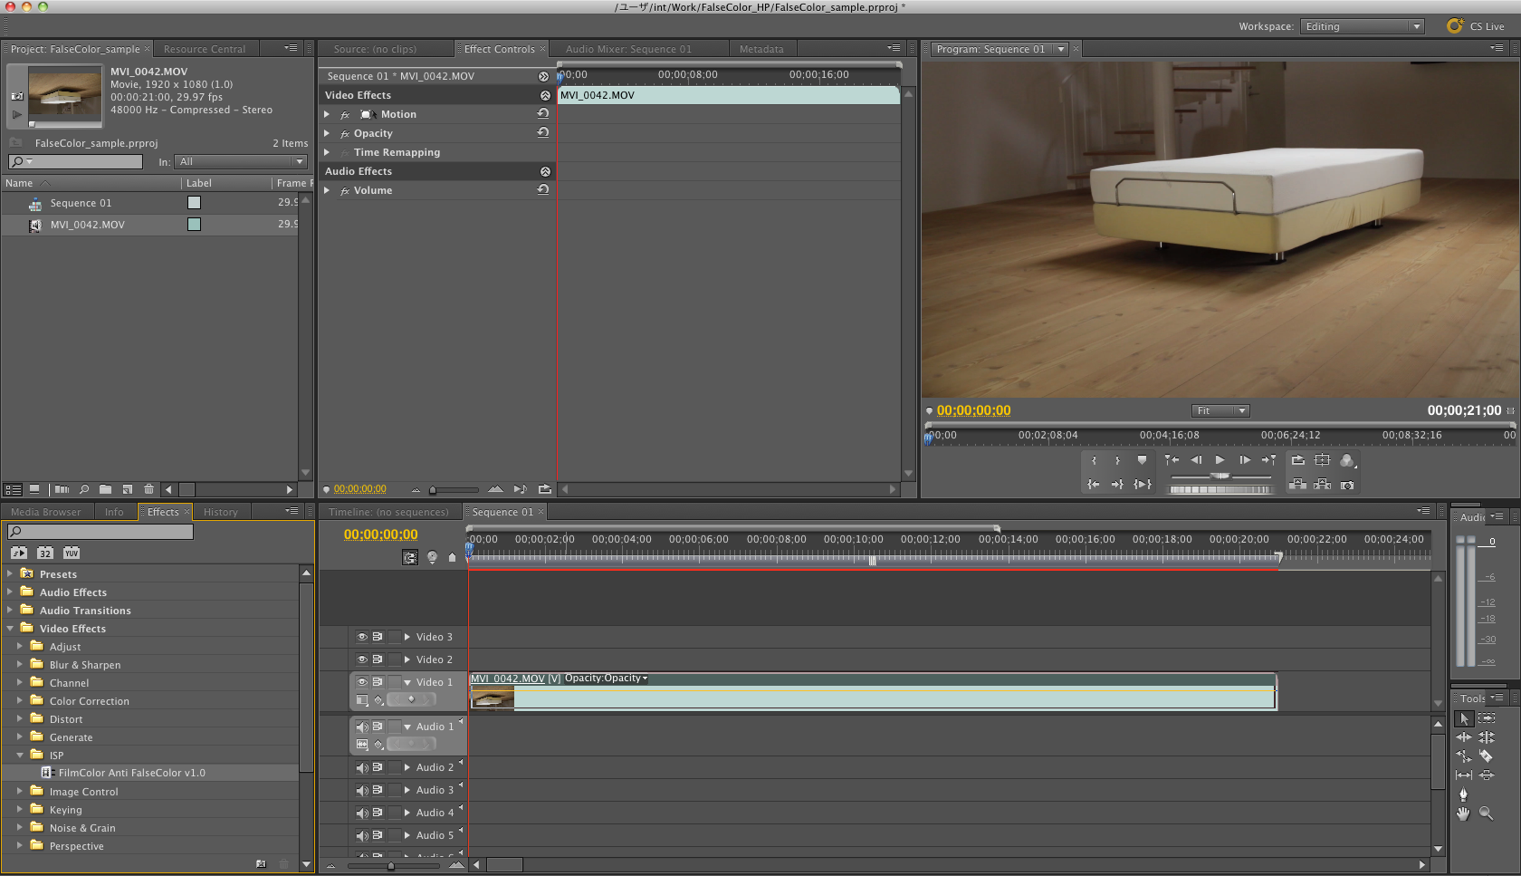Expand the Presets effects folder
The image size is (1521, 876).
coord(10,573)
